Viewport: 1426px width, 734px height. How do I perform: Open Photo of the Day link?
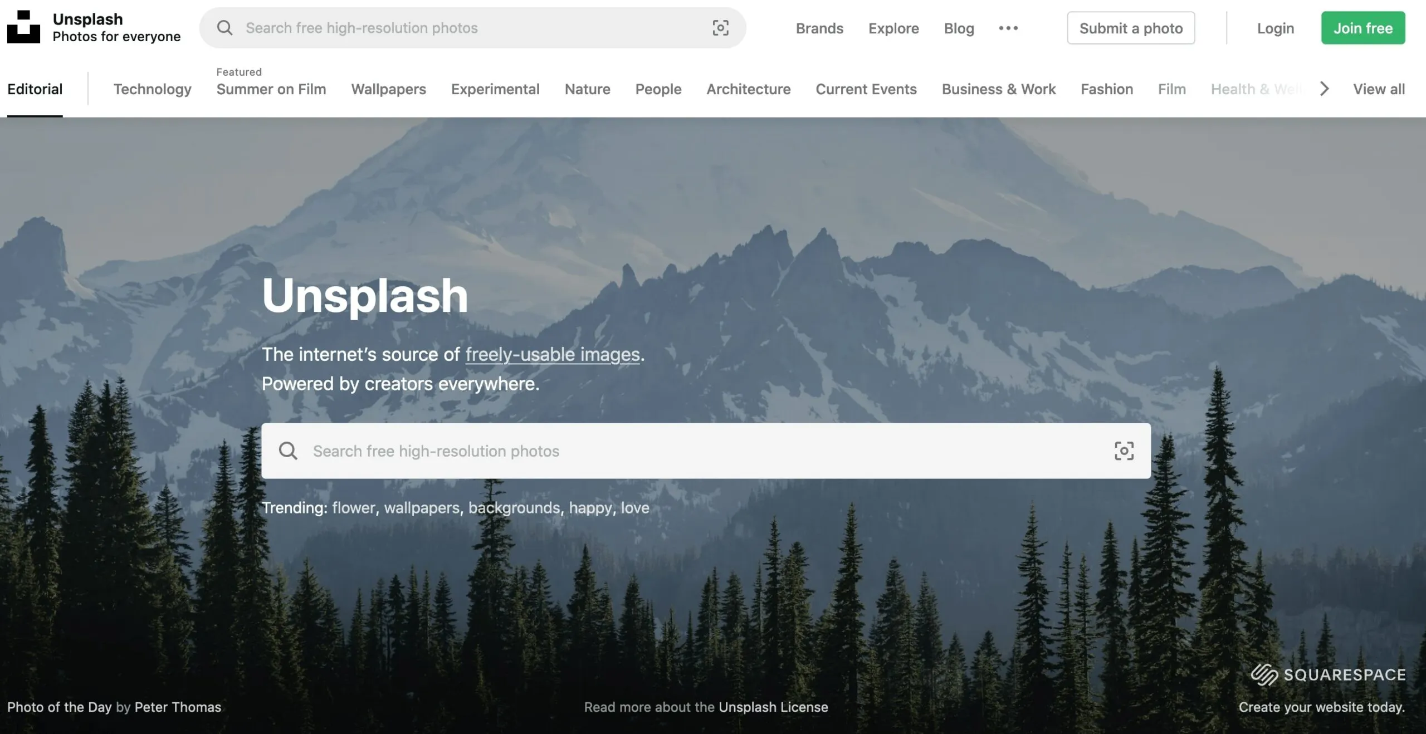(60, 707)
